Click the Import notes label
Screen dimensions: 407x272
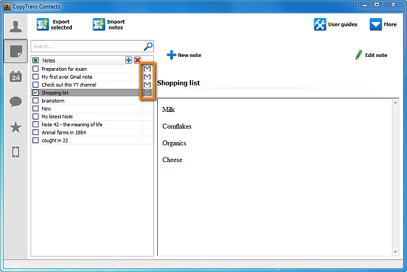tap(116, 24)
